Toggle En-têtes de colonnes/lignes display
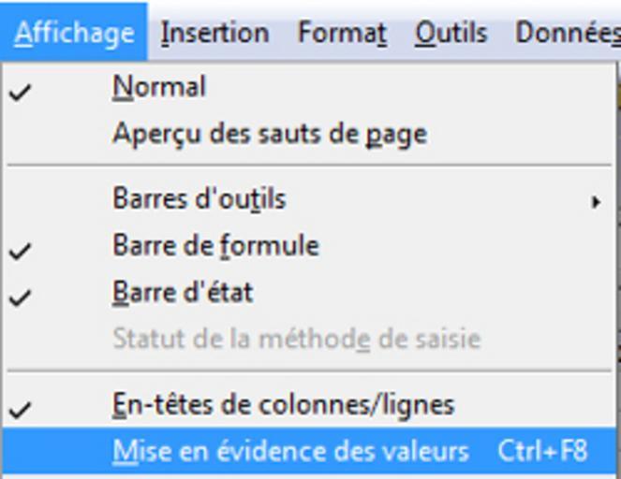The image size is (621, 479). click(283, 405)
